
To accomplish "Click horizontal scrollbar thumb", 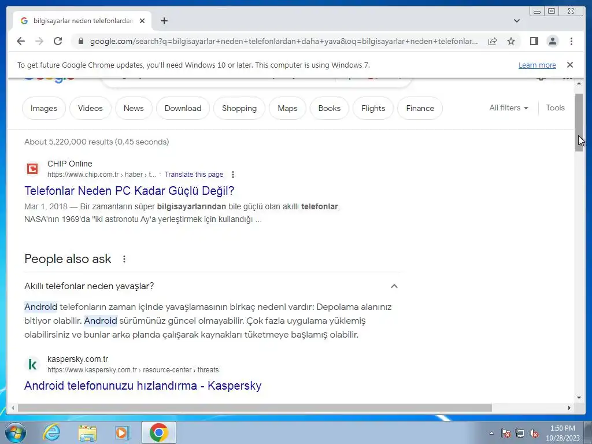I will (254, 408).
